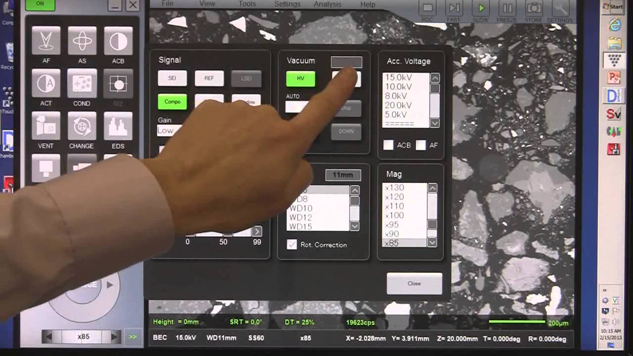The width and height of the screenshot is (633, 356).
Task: Click the PowerPoint taskbar icon
Action: [x=614, y=78]
